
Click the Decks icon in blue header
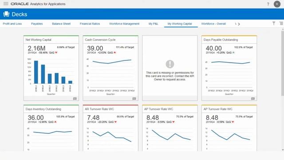coord(6,14)
